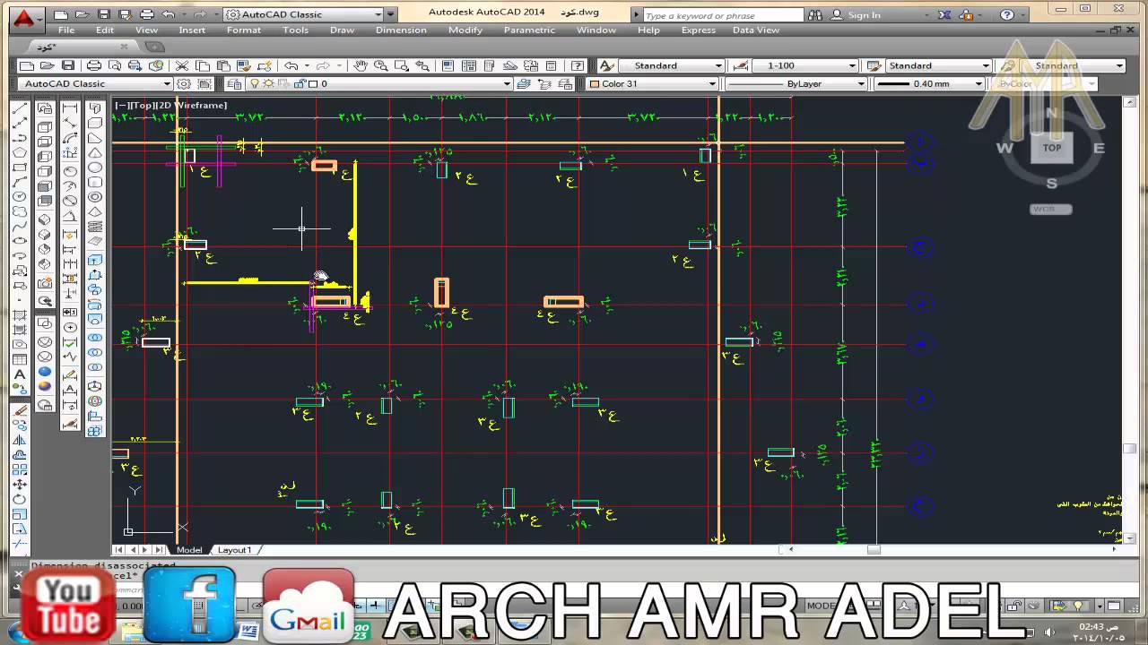Activate Zoom Window tool
This screenshot has width=1148, height=645.
[401, 65]
